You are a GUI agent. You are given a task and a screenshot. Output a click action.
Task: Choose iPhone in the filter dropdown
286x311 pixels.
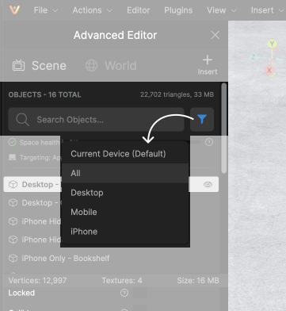click(x=125, y=232)
